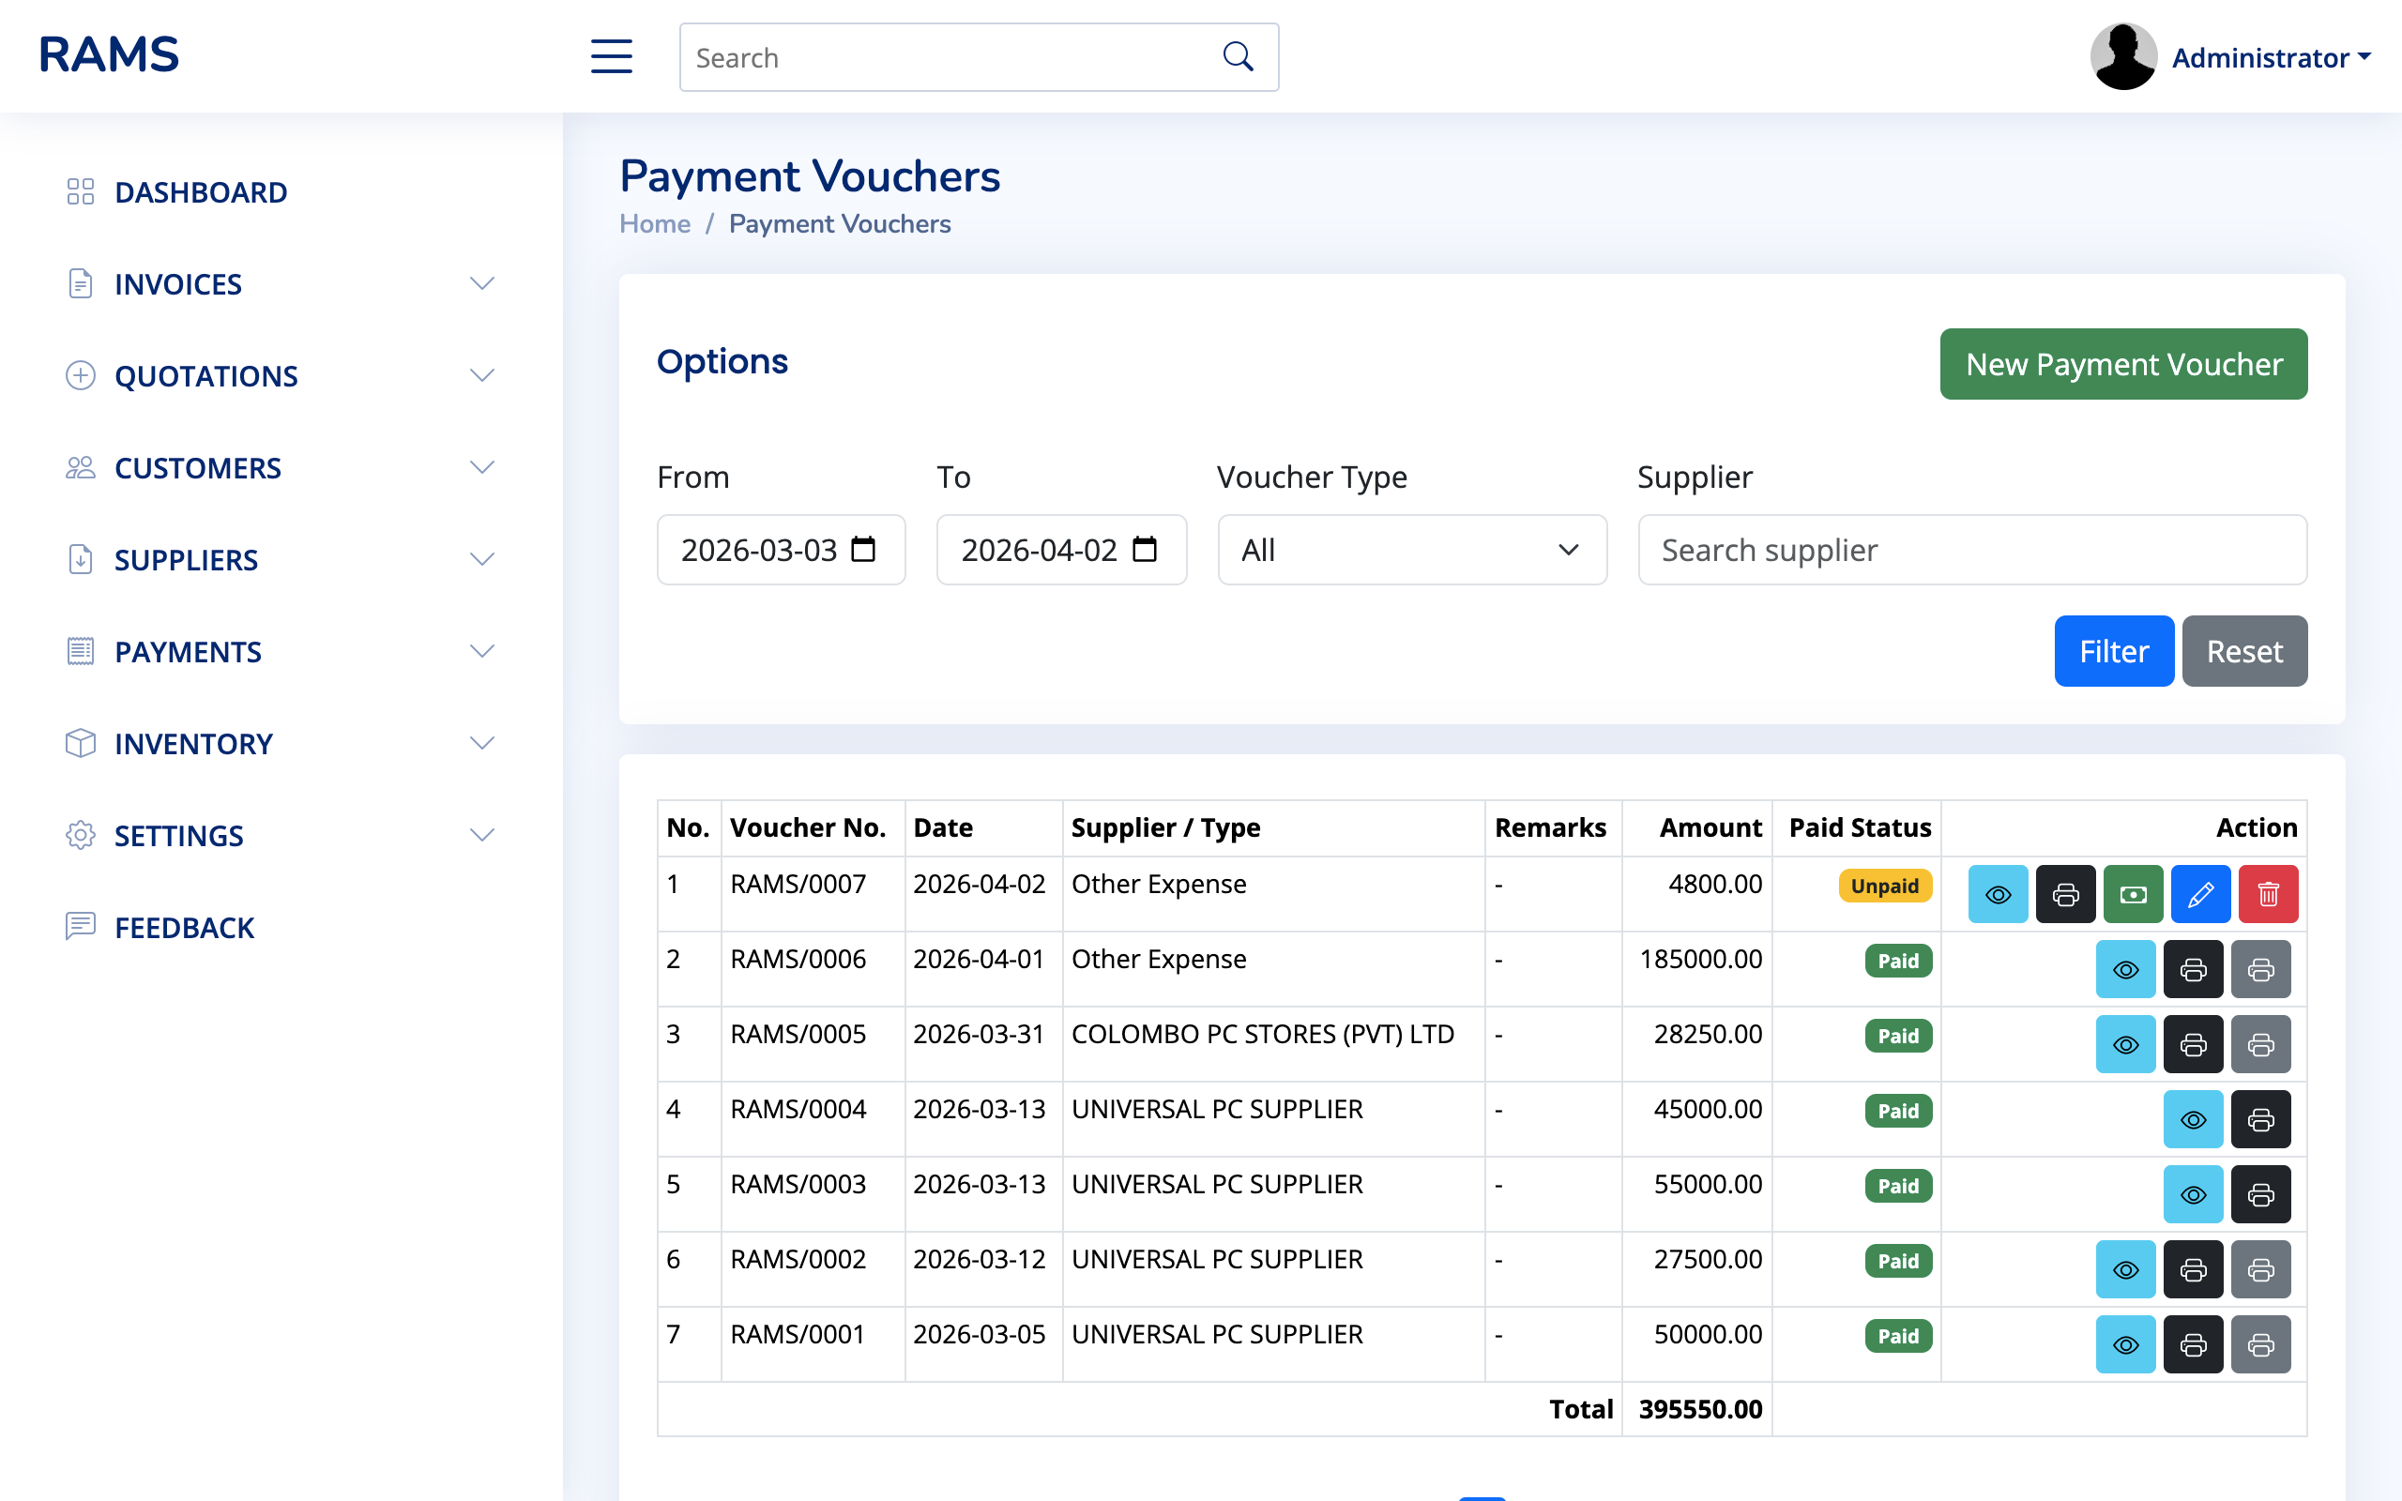Click the search magnifier icon
The width and height of the screenshot is (2402, 1501).
(1238, 56)
